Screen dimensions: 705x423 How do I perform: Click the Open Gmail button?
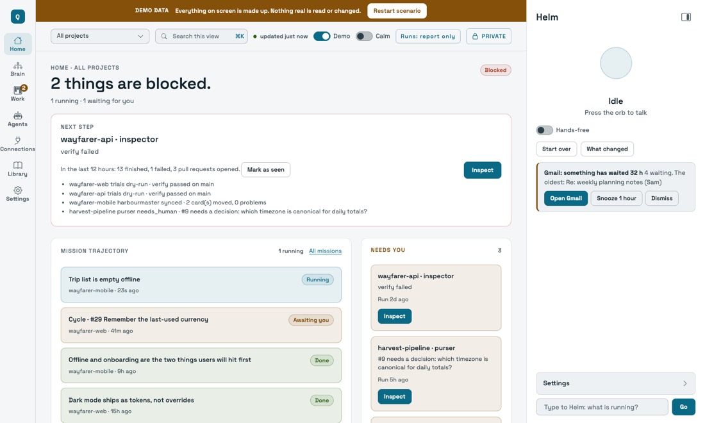coord(566,198)
